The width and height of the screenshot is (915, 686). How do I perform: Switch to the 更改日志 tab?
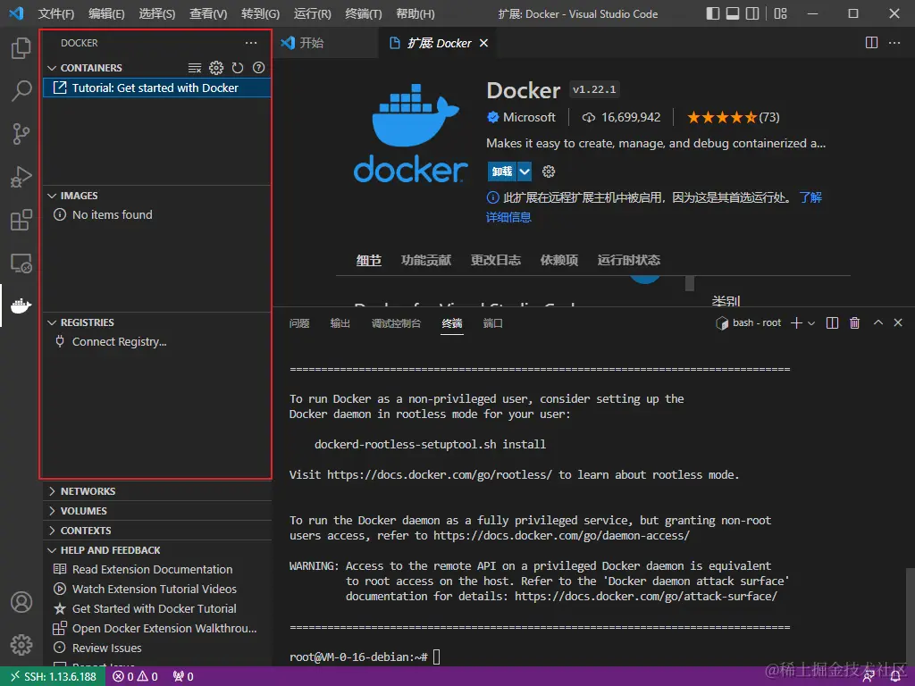pos(495,260)
